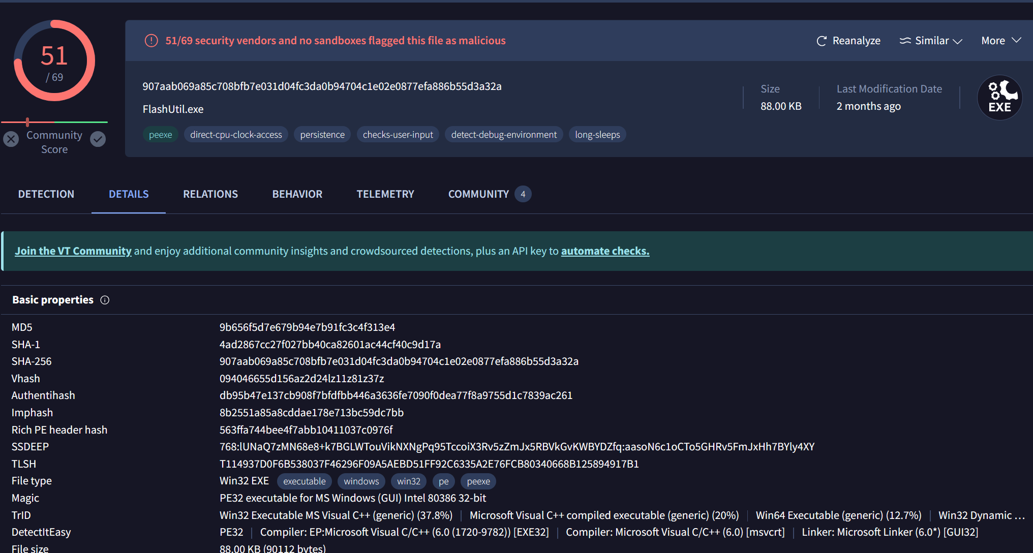Click the automate checks link

click(605, 251)
